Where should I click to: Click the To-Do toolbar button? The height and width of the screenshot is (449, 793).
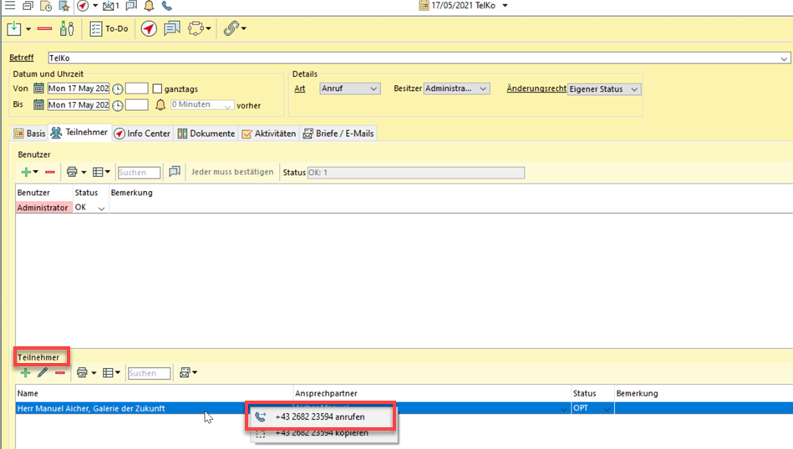[x=109, y=28]
